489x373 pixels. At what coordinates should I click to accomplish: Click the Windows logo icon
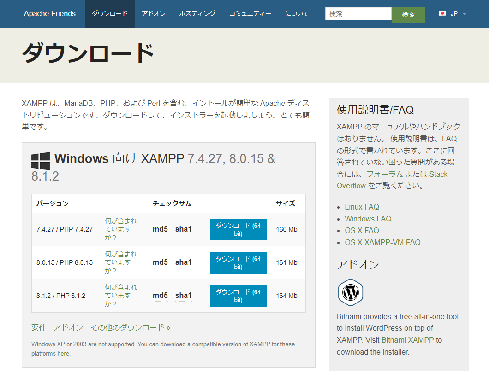coord(41,161)
